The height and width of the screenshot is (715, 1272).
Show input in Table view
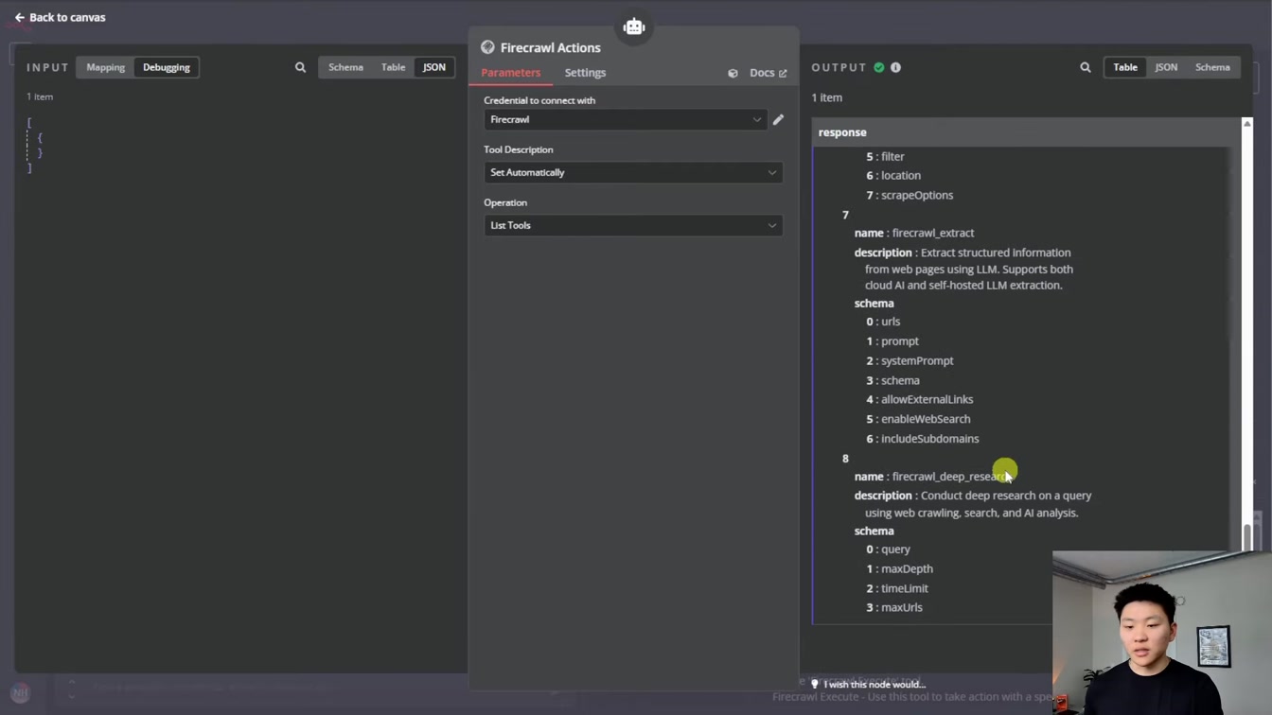coord(393,67)
